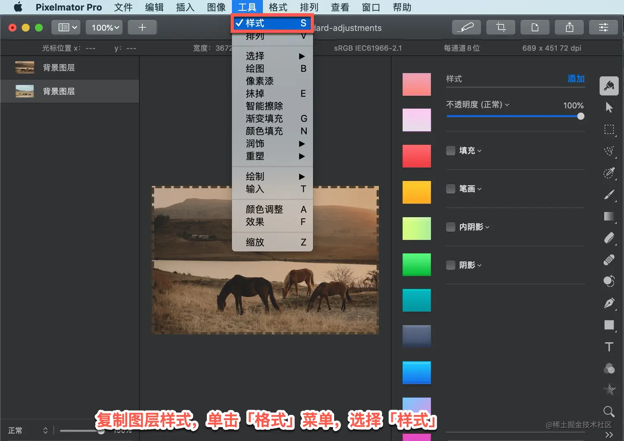Select the highlighted 背景图层 layer row
This screenshot has height=441, width=624.
(70, 91)
